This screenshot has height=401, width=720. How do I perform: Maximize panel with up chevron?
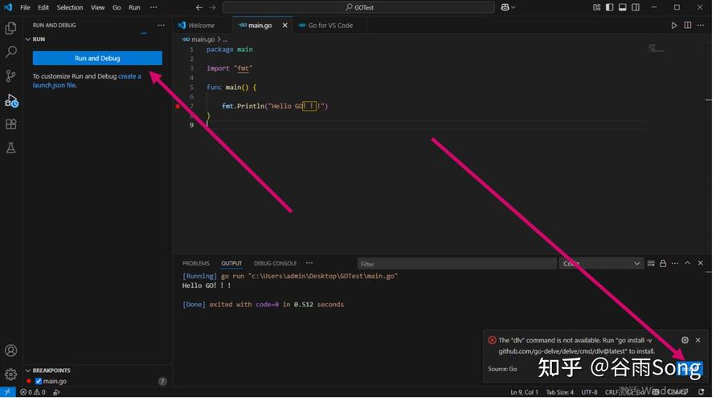(x=687, y=263)
